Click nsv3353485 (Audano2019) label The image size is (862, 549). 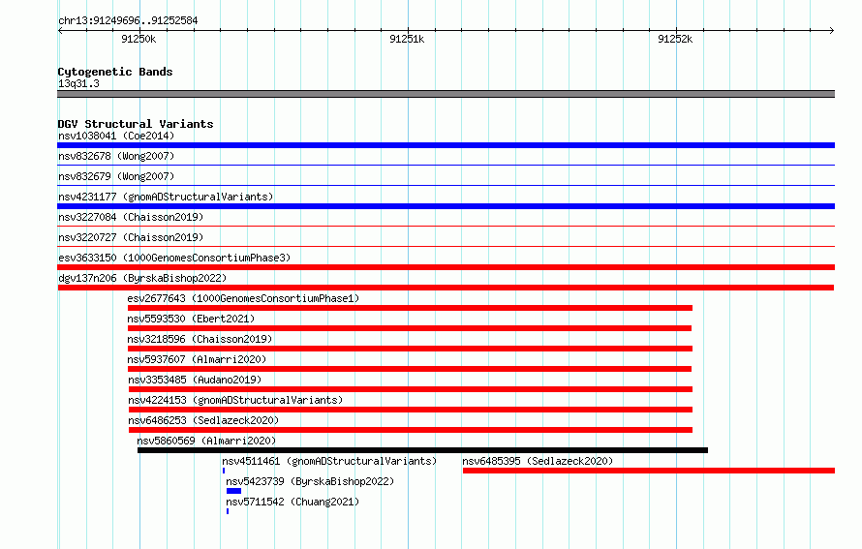point(195,380)
